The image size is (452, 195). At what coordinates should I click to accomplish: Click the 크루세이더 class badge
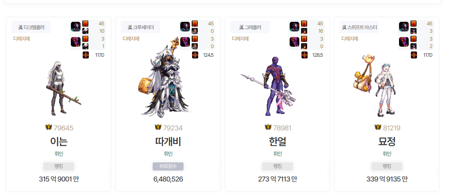(x=140, y=27)
